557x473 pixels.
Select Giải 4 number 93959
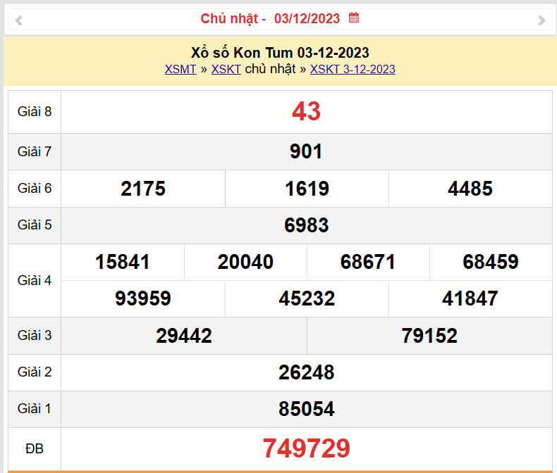[x=143, y=298]
